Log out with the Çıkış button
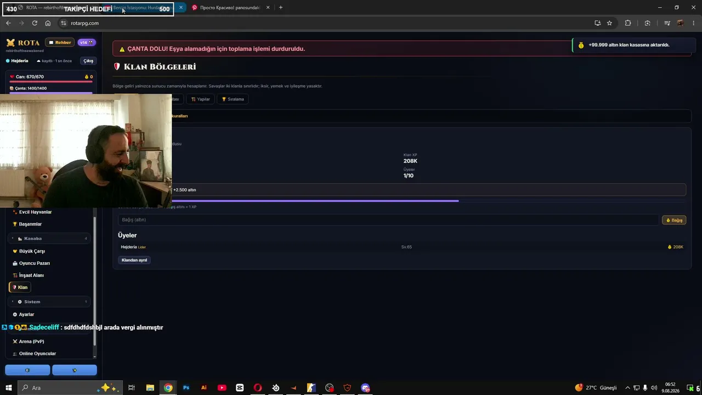Screen dimensions: 702x395 pyautogui.click(x=88, y=61)
